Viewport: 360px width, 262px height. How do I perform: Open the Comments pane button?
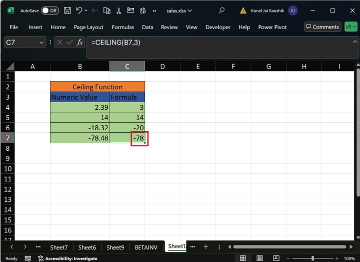click(322, 27)
